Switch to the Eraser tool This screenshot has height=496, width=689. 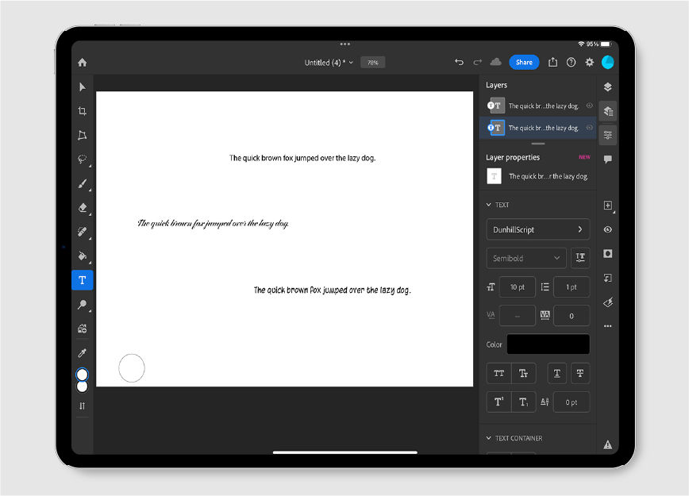(x=82, y=208)
